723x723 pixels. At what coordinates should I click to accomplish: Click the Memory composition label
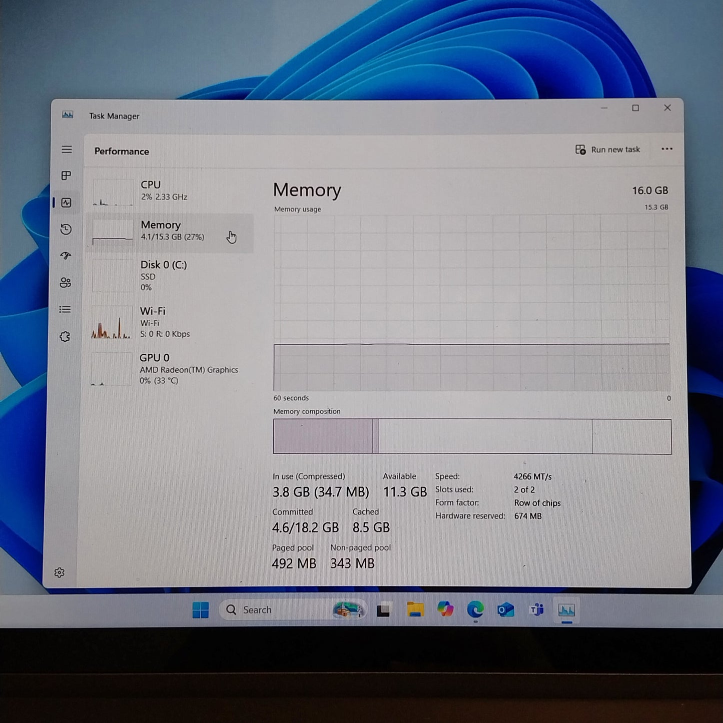(307, 411)
